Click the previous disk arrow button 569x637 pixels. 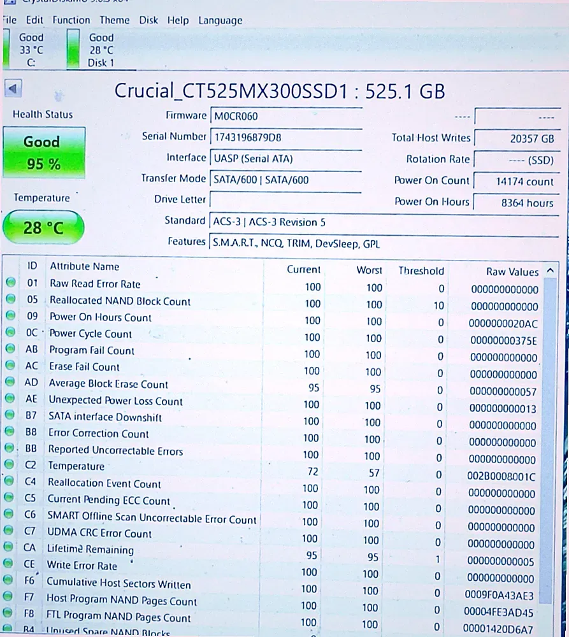tap(13, 88)
